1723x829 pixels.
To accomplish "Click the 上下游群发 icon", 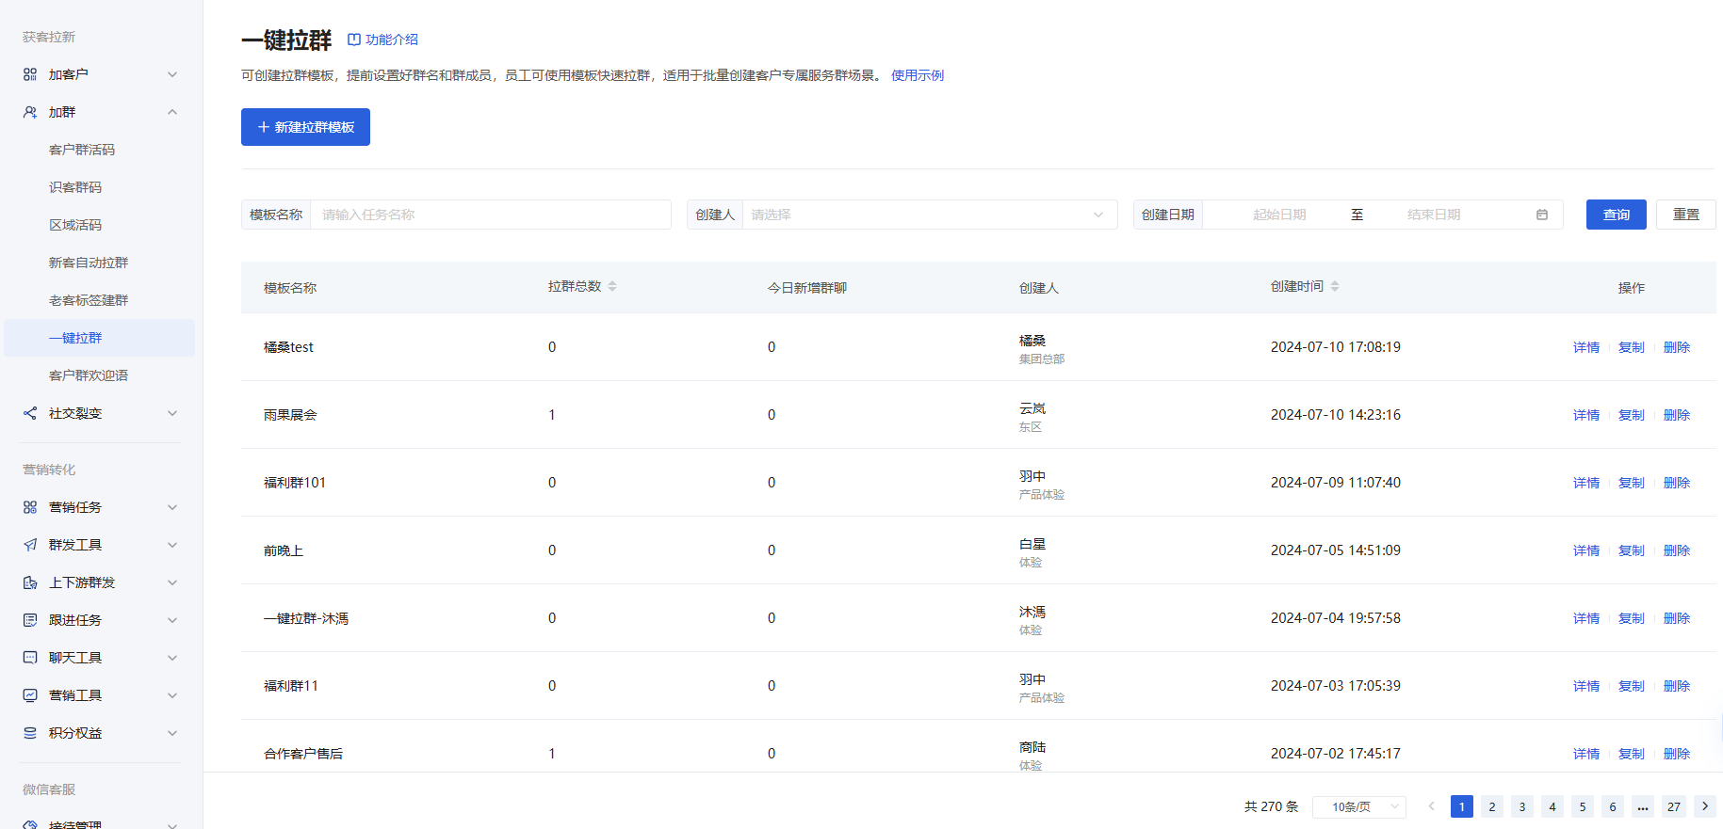I will pyautogui.click(x=30, y=582).
